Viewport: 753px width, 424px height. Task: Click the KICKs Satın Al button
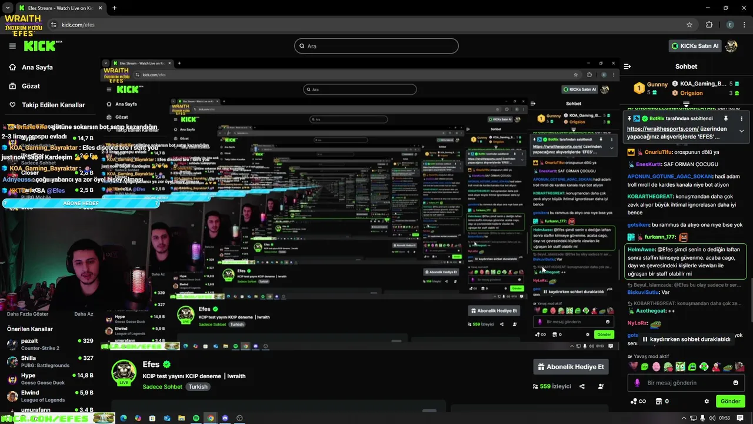pos(695,46)
